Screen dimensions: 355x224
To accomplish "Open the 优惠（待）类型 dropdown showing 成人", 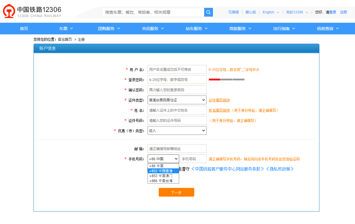I will [x=176, y=130].
